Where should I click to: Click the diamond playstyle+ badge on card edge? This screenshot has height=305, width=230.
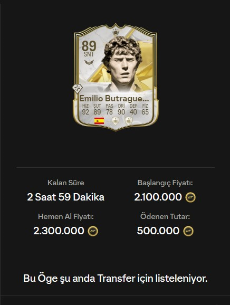(78, 89)
